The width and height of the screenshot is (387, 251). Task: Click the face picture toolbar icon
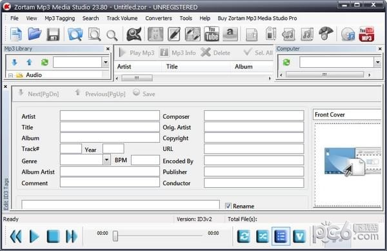[155, 34]
